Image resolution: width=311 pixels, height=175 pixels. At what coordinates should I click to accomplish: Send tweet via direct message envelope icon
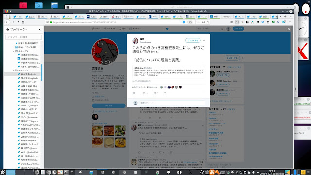pyautogui.click(x=165, y=93)
